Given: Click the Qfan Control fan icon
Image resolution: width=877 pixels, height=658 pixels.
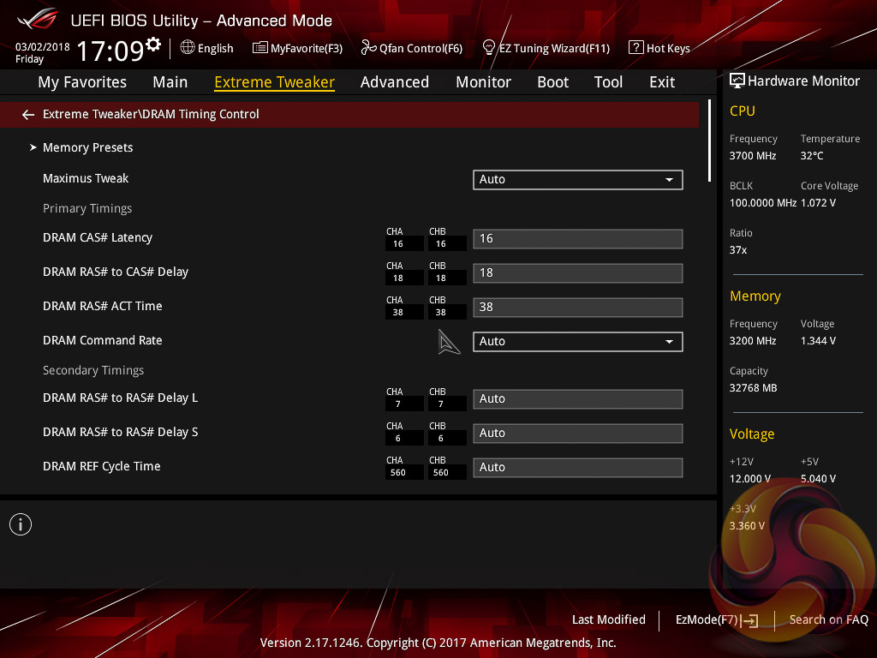Looking at the screenshot, I should click(368, 48).
